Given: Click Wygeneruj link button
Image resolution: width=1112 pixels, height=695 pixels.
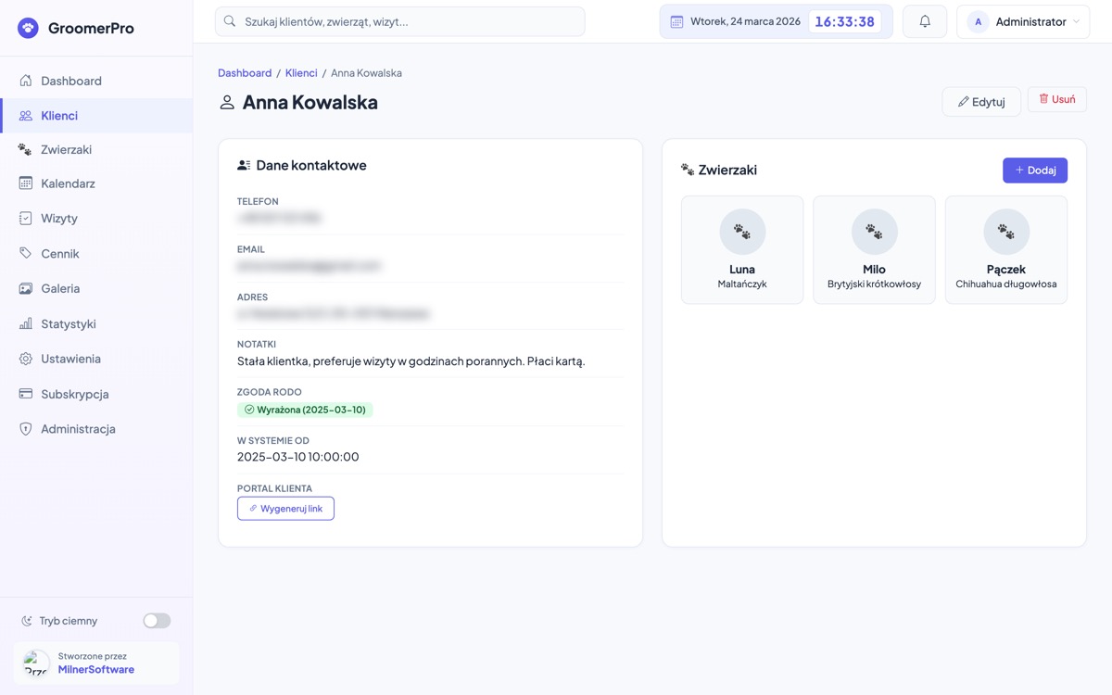Looking at the screenshot, I should [285, 509].
